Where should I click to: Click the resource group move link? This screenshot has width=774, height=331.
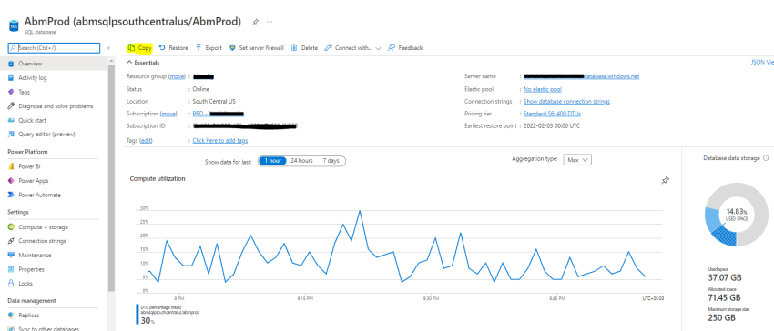178,76
